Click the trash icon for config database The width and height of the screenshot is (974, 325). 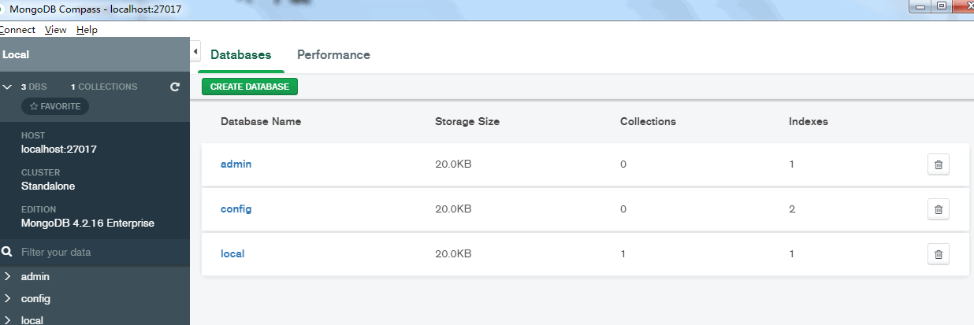pyautogui.click(x=938, y=209)
